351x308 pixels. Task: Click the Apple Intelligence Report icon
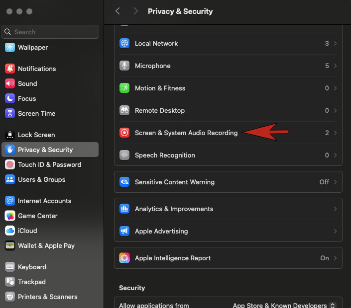click(124, 258)
